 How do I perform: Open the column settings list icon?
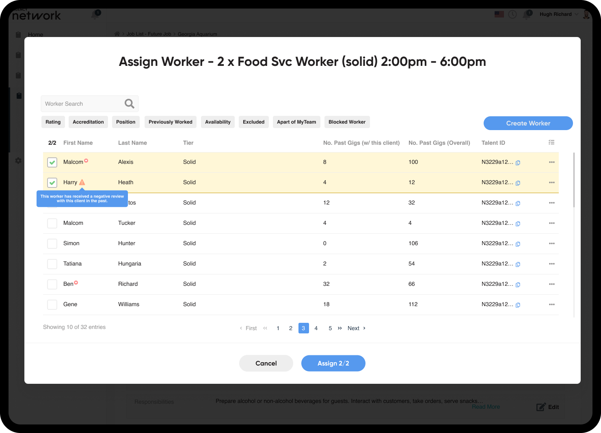click(x=551, y=142)
